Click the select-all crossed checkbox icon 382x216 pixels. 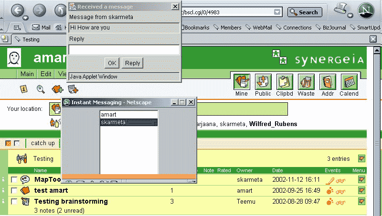point(8,143)
